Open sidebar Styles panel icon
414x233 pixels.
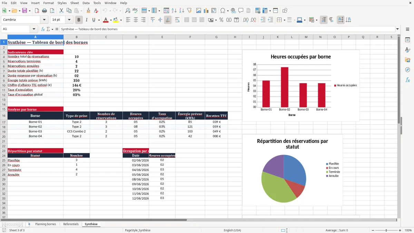[x=407, y=50]
